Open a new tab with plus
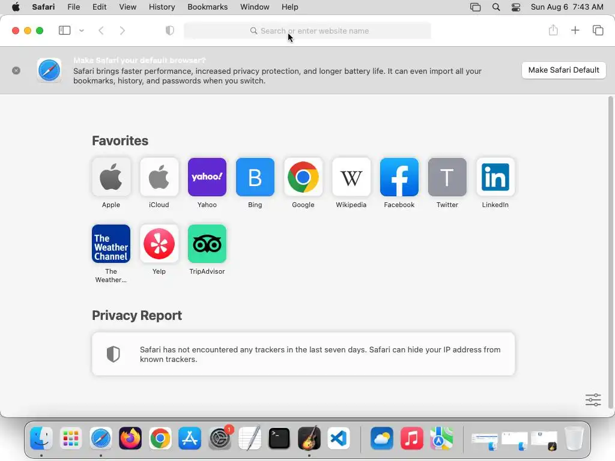Image resolution: width=615 pixels, height=461 pixels. pyautogui.click(x=575, y=30)
